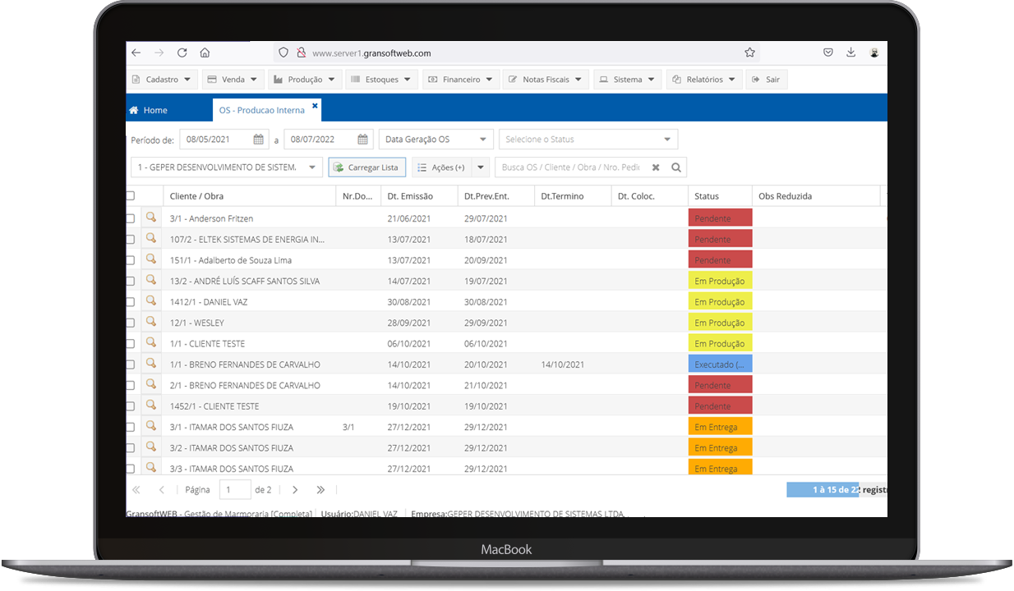The width and height of the screenshot is (1014, 591).
Task: Click the Home tab's house icon
Action: tap(134, 109)
